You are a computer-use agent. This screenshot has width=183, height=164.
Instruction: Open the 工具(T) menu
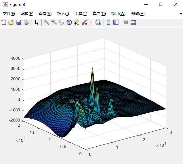click(81, 14)
